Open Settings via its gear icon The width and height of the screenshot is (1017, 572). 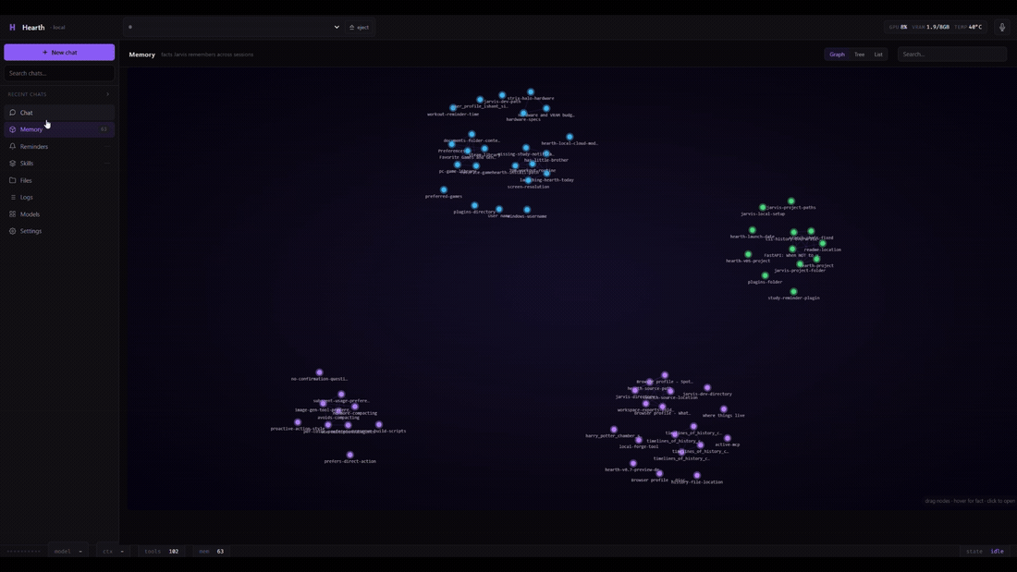coord(12,231)
